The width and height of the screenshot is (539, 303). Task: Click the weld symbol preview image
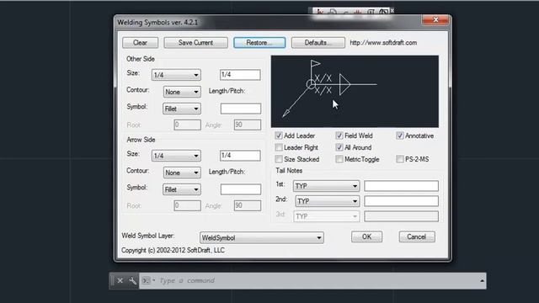click(355, 92)
